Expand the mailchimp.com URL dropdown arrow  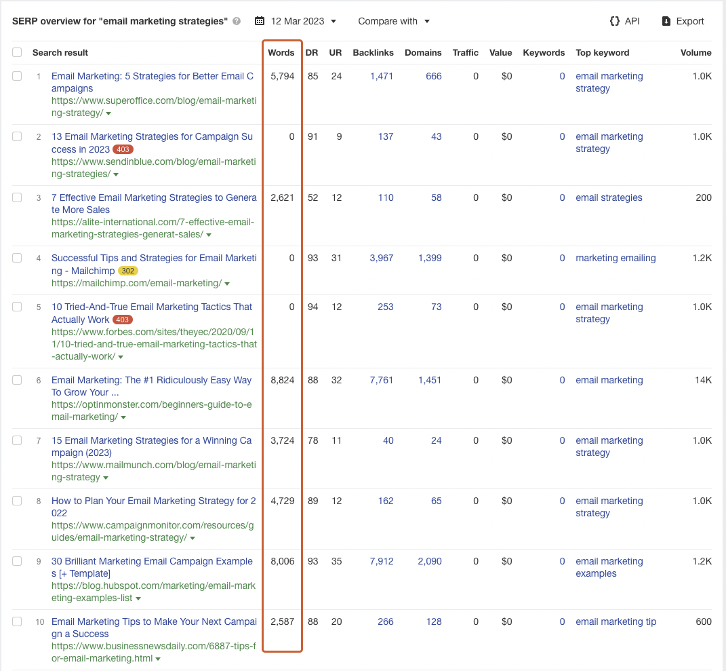pos(227,284)
